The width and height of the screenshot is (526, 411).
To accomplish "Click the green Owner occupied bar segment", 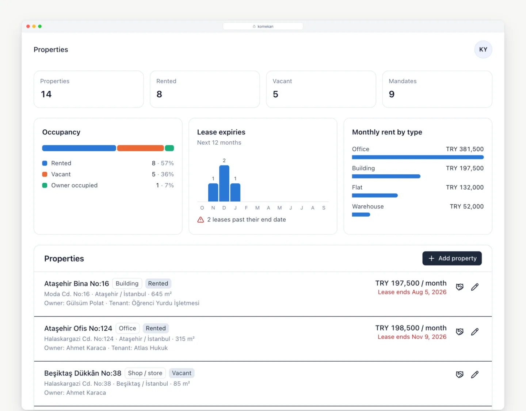I will tap(169, 148).
